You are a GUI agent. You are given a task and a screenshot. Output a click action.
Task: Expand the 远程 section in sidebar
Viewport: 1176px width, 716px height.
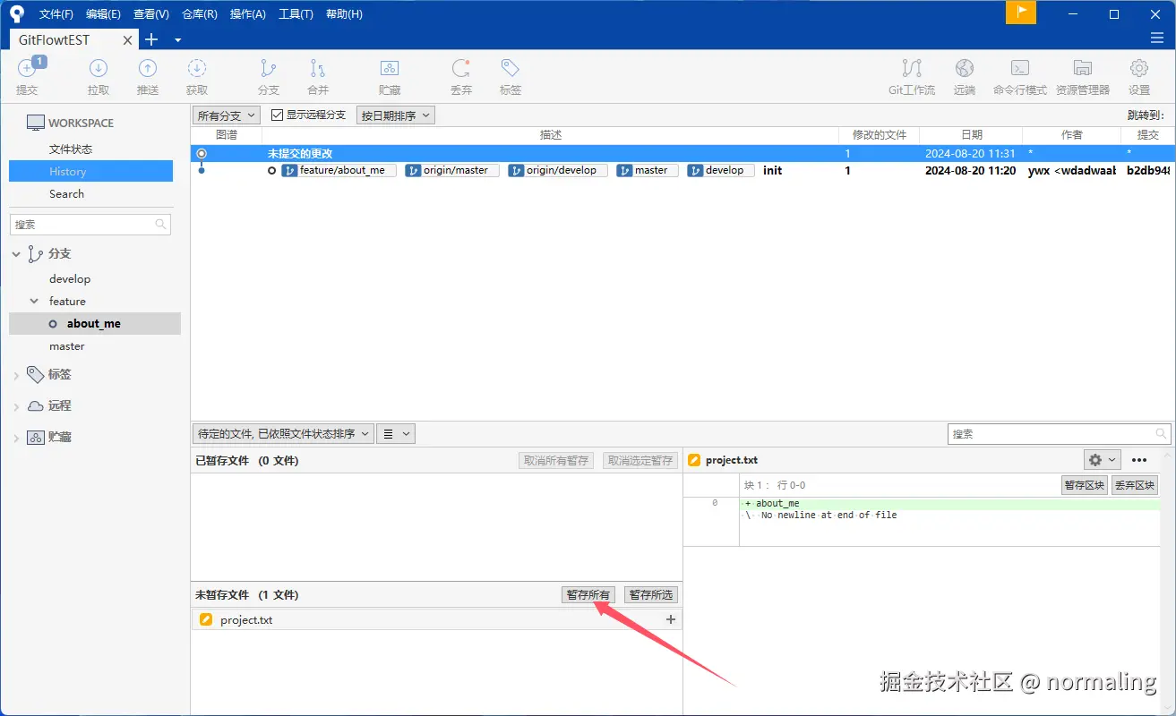(x=16, y=407)
